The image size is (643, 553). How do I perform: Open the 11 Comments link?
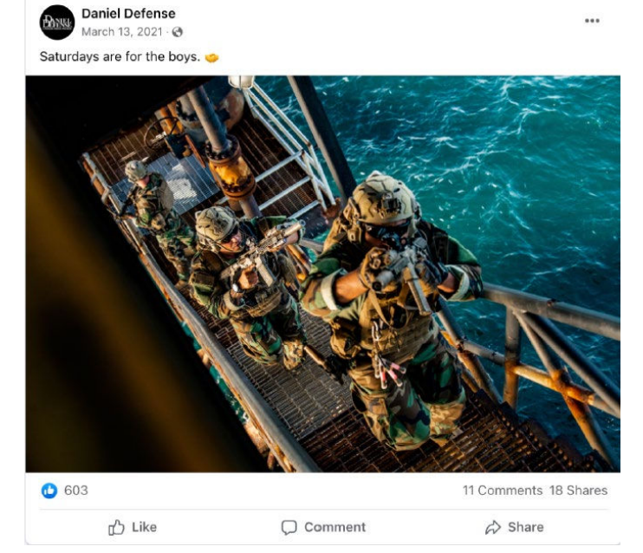tap(503, 491)
